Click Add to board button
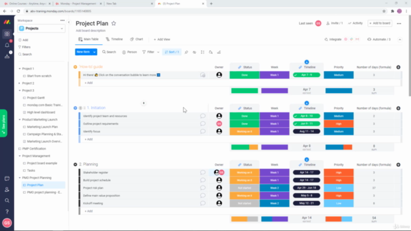This screenshot has height=231, width=411. pos(380,23)
